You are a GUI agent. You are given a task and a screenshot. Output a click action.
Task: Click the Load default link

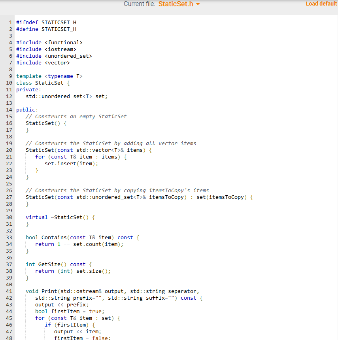click(321, 4)
